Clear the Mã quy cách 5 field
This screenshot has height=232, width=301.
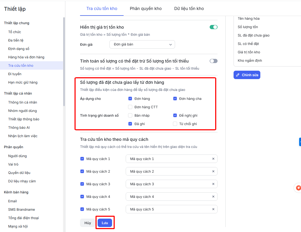[213, 209]
